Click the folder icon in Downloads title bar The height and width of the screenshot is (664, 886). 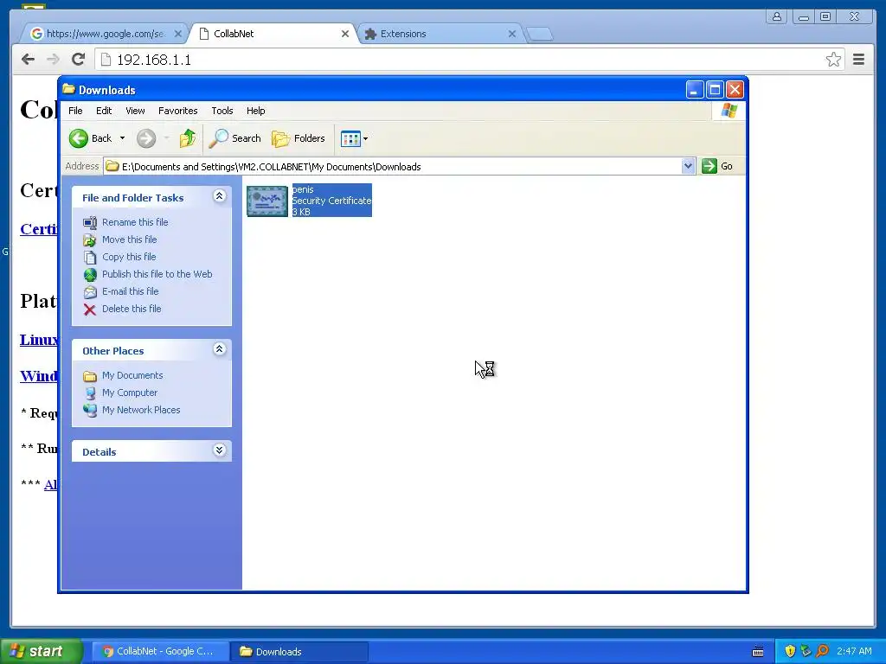click(x=69, y=89)
